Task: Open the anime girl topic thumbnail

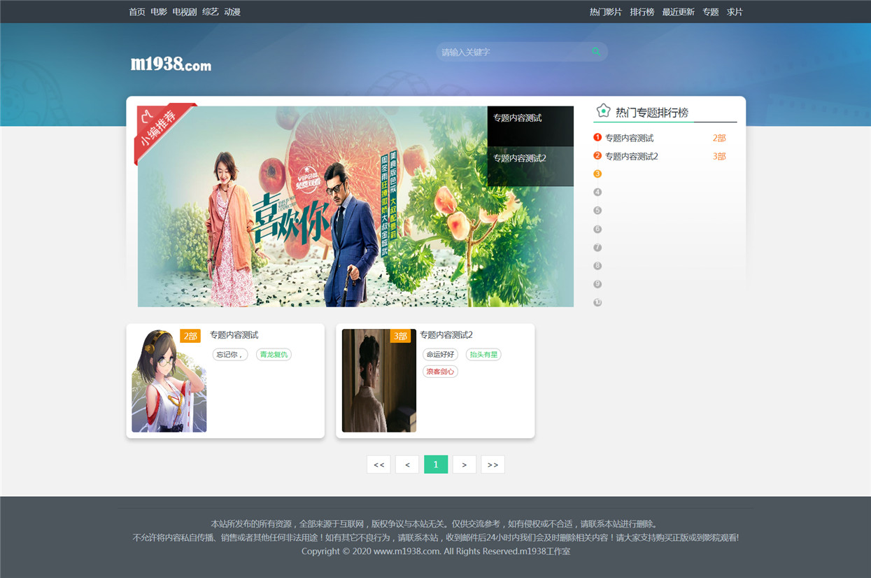Action: pos(169,381)
